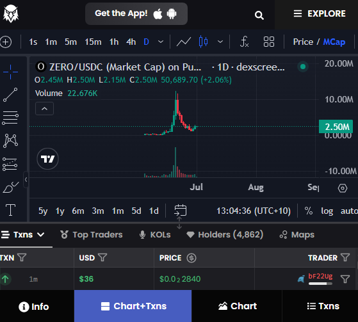Grab the chart panel resize handle arrows
The height and width of the screenshot is (322, 358).
[x=179, y=223]
